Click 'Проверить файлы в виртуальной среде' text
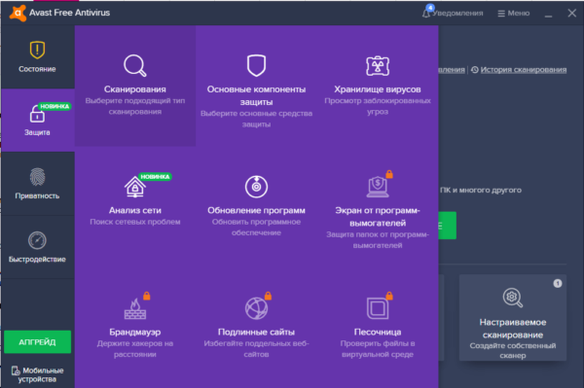The height and width of the screenshot is (388, 584). tap(378, 349)
